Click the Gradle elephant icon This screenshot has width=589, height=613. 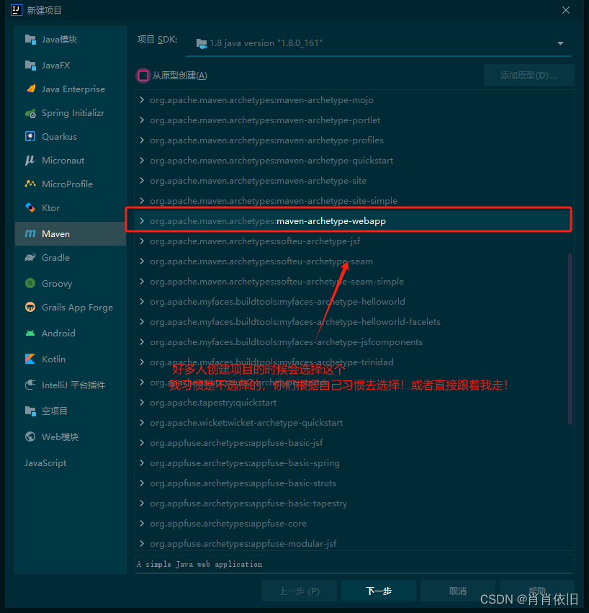pos(30,257)
